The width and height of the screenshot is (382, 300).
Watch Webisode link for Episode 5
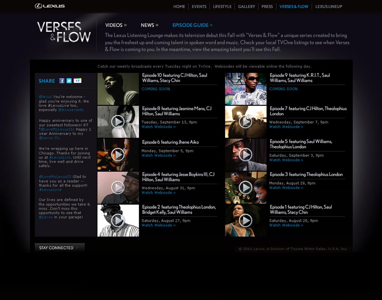point(286,160)
